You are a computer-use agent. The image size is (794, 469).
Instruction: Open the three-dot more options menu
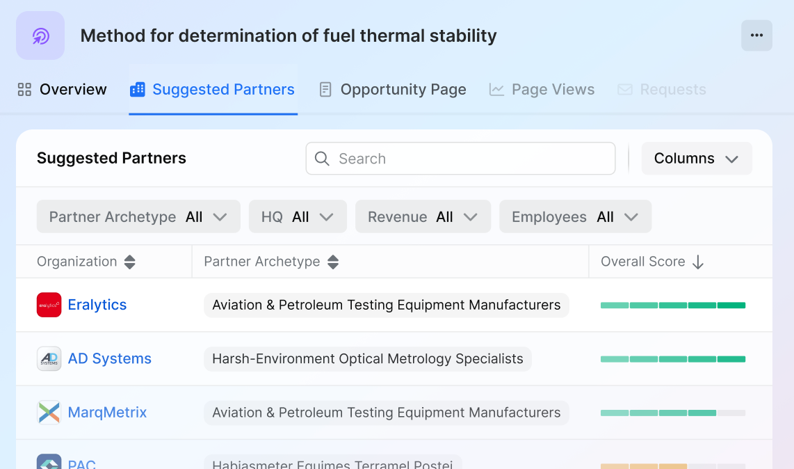click(756, 35)
